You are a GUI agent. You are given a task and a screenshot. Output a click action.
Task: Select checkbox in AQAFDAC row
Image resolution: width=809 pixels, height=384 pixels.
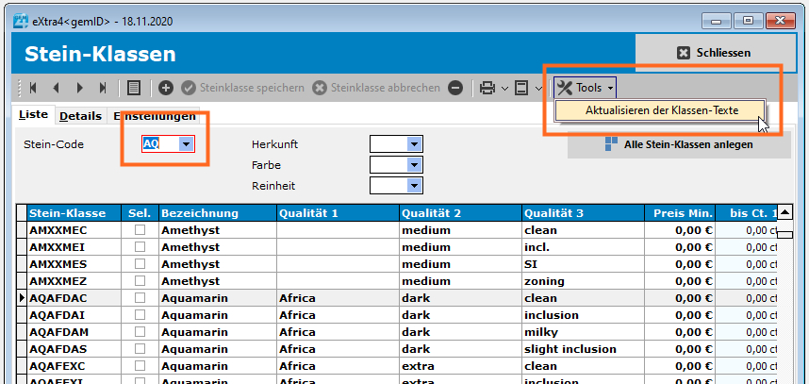(140, 298)
